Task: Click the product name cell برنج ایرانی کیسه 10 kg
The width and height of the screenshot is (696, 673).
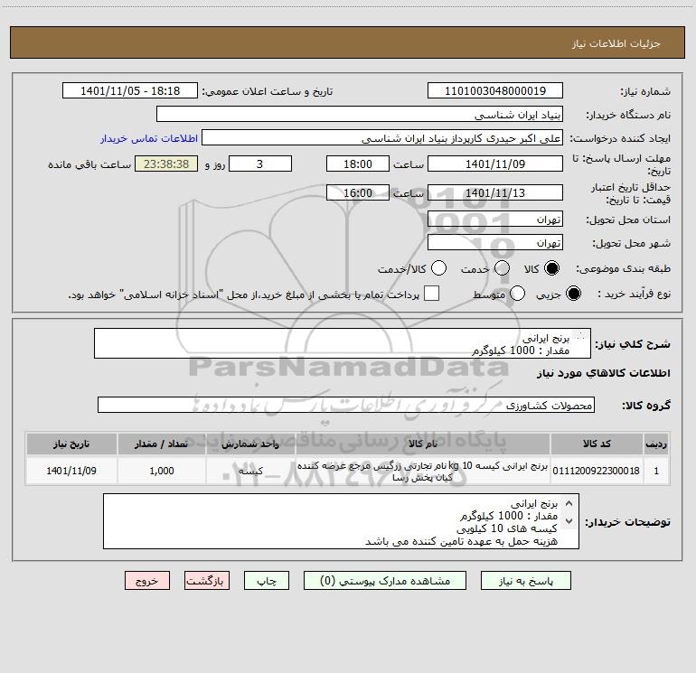Action: [423, 471]
